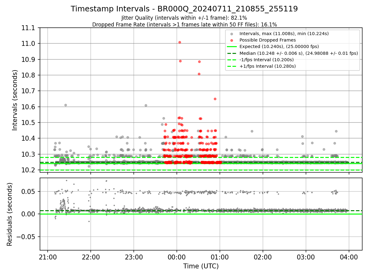Screen dimensions: 369x277
Task: Click the highest red dropped-frame point near 11.0 seconds
Action: (x=180, y=42)
